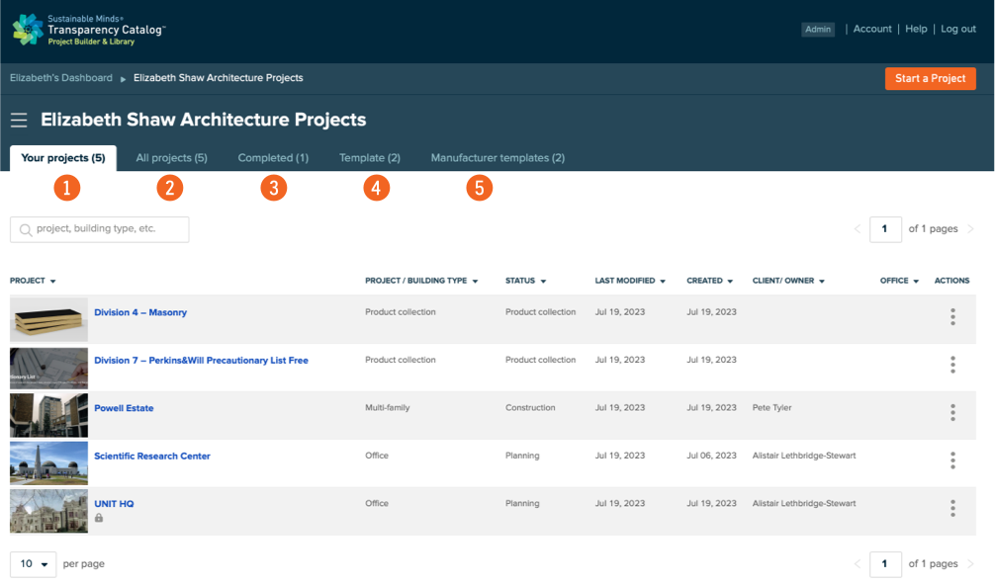
Task: Open actions menu for Powell Estate
Action: click(952, 413)
